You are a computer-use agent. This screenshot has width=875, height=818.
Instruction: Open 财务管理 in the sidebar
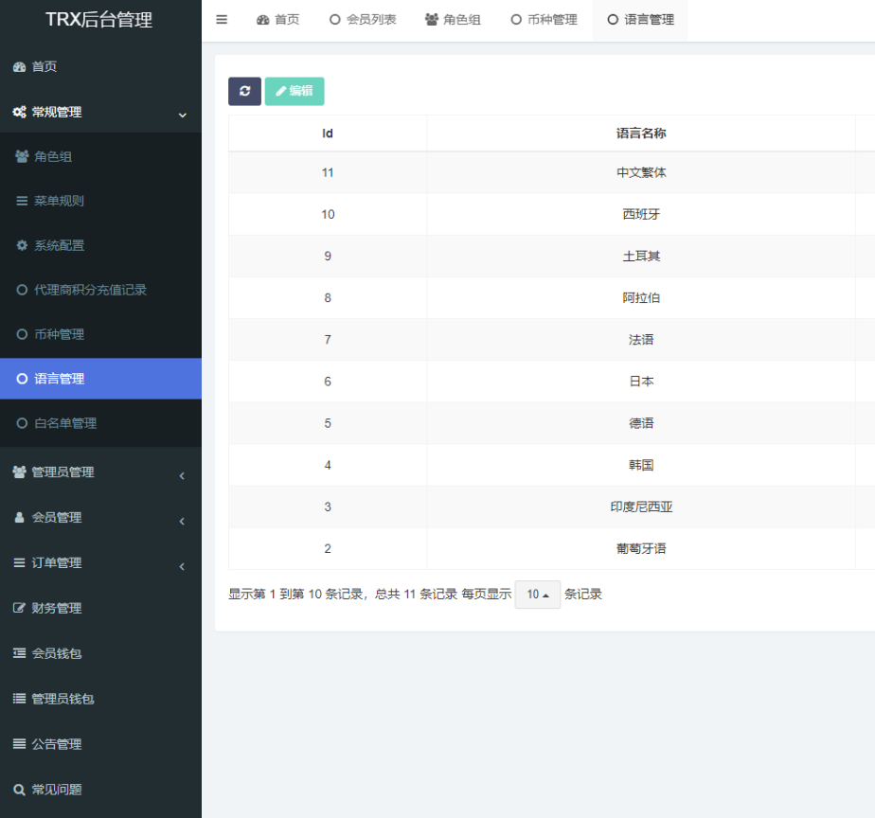tap(57, 608)
